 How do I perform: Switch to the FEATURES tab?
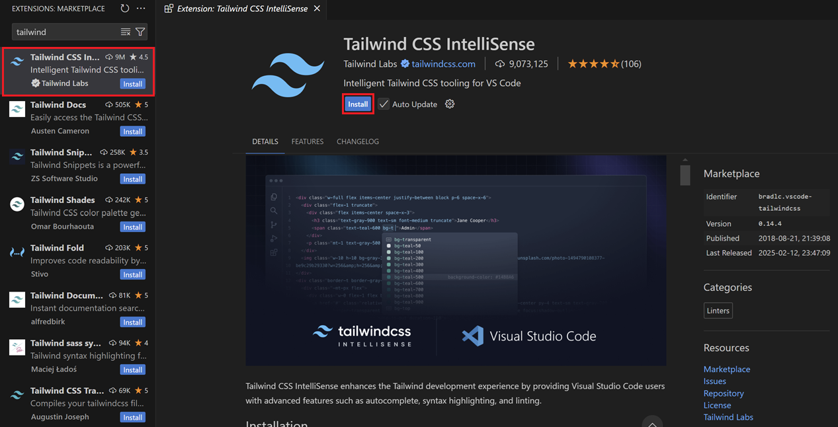click(x=308, y=141)
